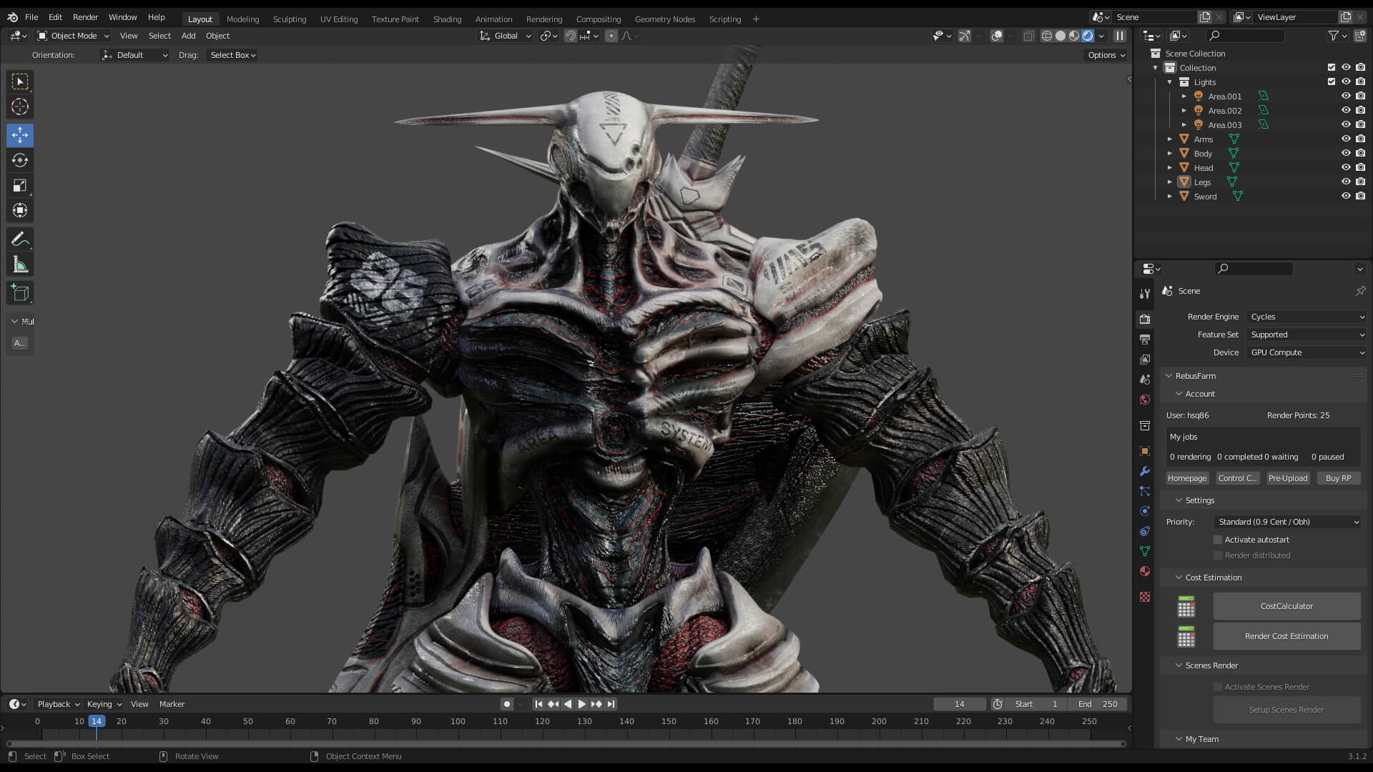The image size is (1373, 772).
Task: Play the animation forward
Action: pos(582,704)
